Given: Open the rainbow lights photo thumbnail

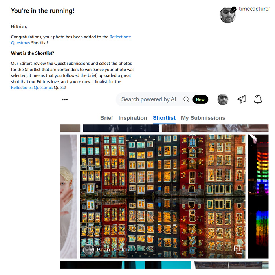Looking at the screenshot, I should [258, 196].
